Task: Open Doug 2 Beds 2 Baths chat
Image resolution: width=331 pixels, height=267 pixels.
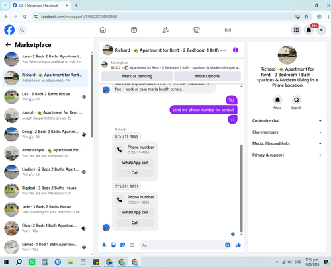Action: pos(45,134)
